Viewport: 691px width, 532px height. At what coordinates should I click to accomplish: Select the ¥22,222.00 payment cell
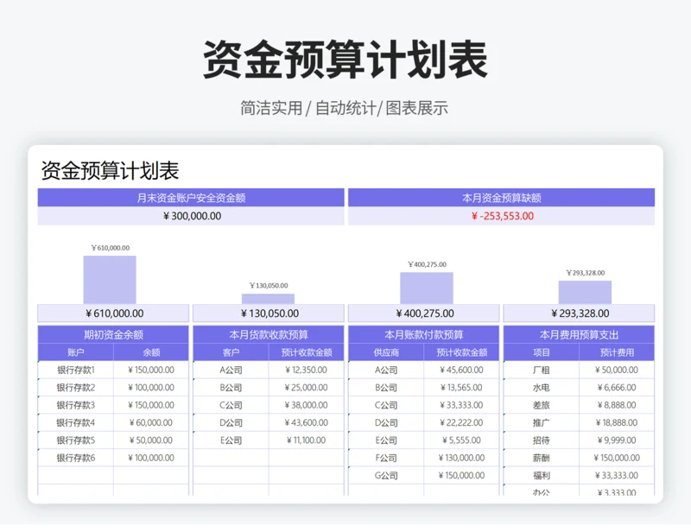[461, 422]
